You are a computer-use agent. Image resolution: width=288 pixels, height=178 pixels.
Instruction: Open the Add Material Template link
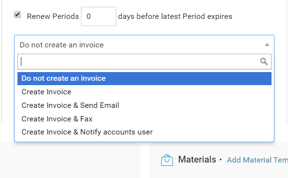[257, 160]
